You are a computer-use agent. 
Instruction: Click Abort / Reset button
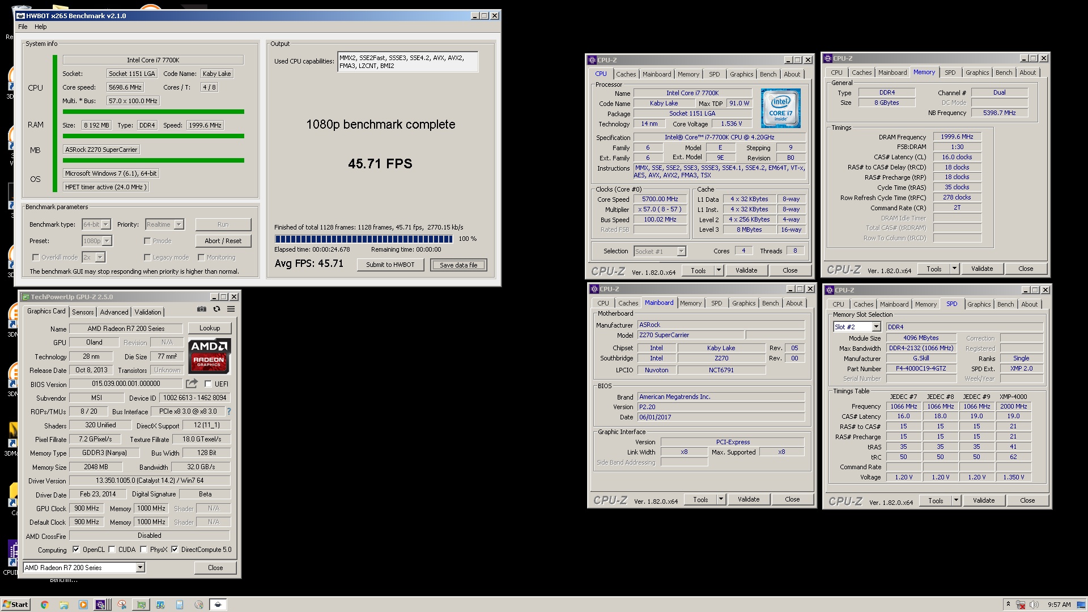coord(223,241)
